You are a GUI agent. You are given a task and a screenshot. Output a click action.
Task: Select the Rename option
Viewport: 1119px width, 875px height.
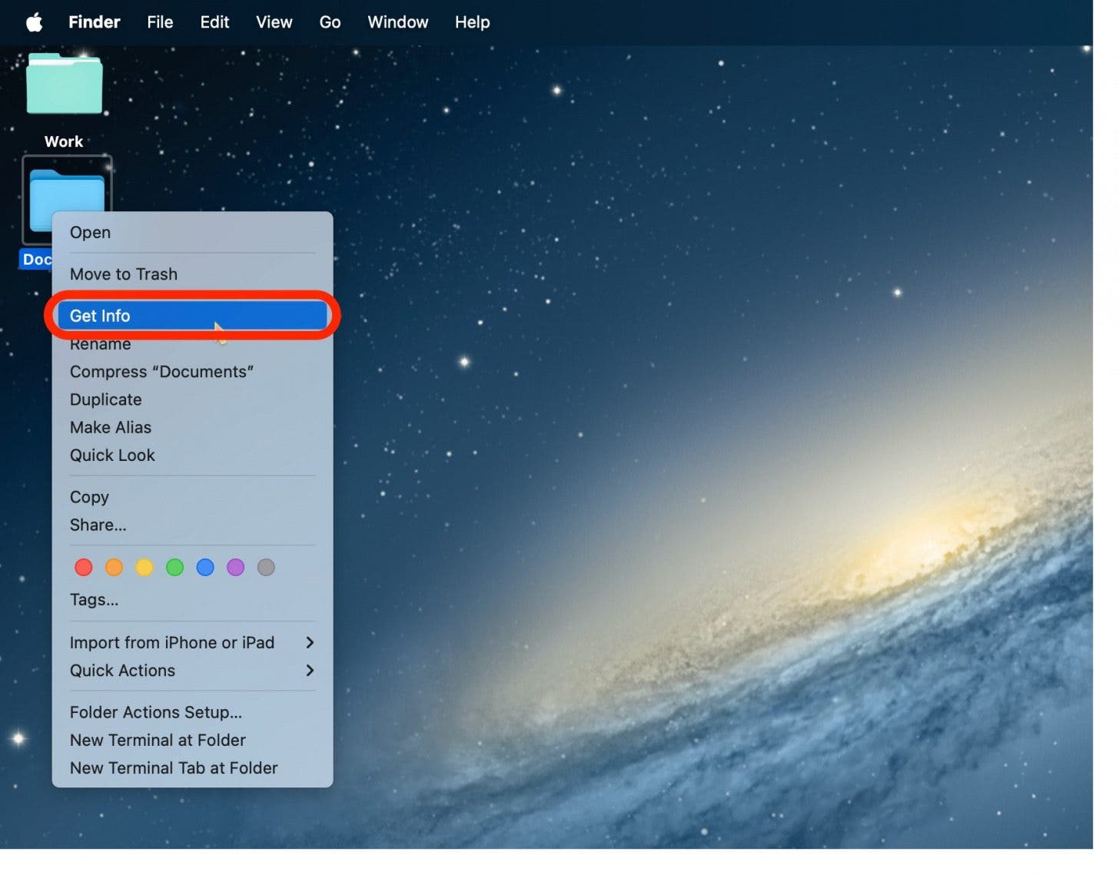pyautogui.click(x=100, y=343)
